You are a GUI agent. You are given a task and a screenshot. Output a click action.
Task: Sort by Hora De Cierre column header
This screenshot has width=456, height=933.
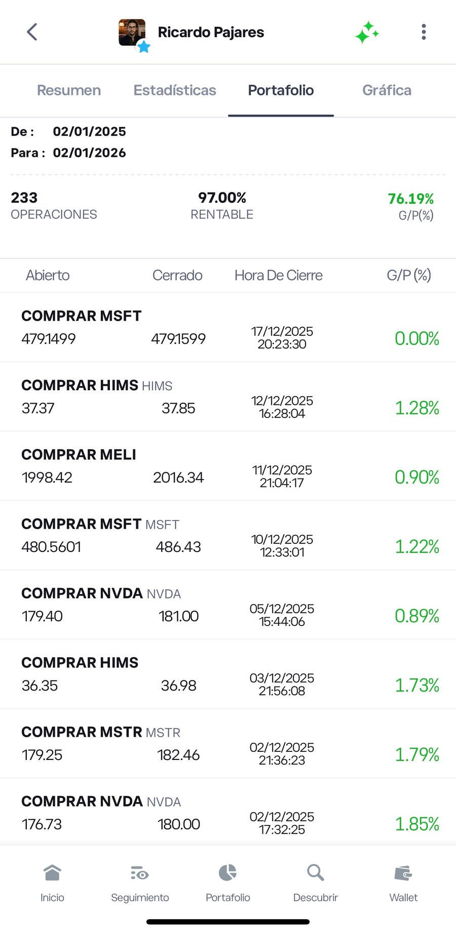click(x=278, y=275)
